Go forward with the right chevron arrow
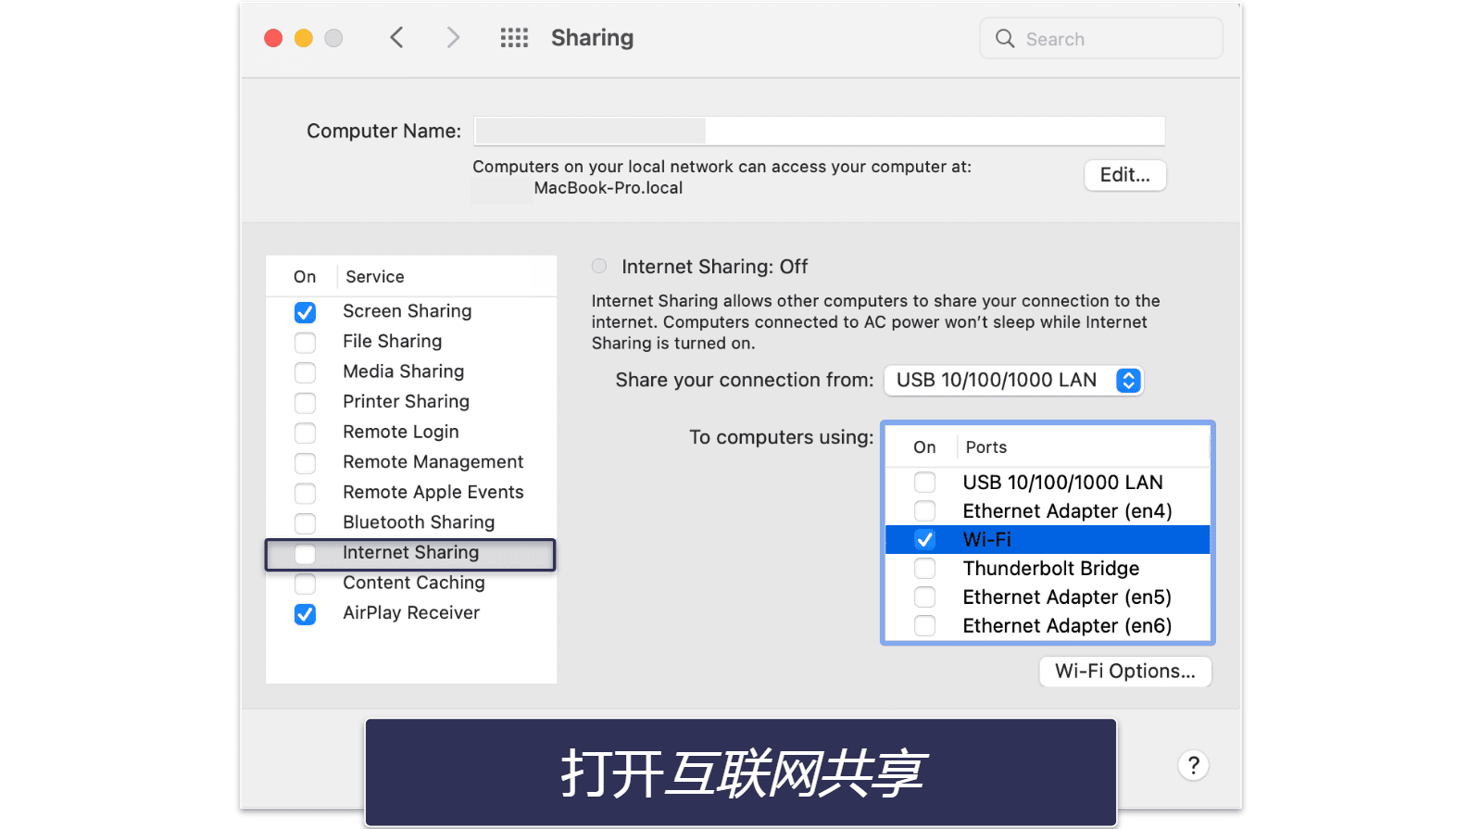 point(452,38)
